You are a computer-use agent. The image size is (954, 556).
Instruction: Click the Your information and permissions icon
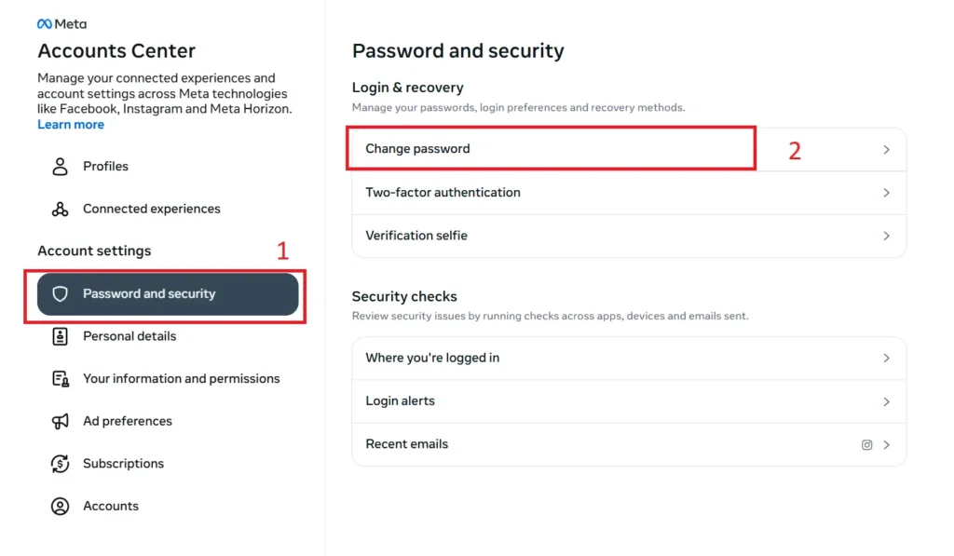[x=61, y=379]
